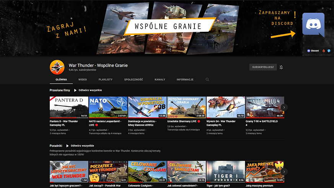
Task: Open the Tiger I Poradnik thumbnail
Action: (x=226, y=172)
